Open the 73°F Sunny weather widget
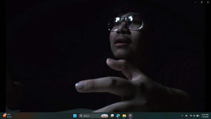 pyautogui.click(x=7, y=116)
